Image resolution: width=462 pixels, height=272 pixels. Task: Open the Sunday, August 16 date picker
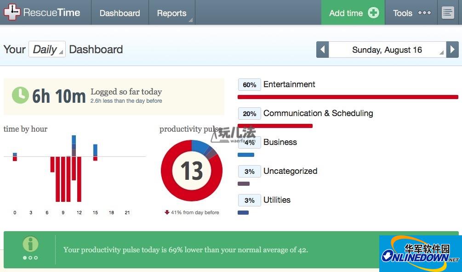tap(387, 50)
